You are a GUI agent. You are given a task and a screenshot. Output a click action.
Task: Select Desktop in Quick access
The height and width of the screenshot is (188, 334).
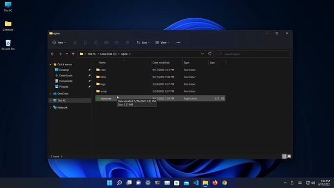(64, 70)
